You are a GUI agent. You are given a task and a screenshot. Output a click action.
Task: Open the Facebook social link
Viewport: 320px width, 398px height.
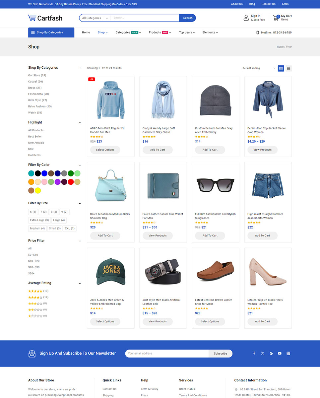[254, 354]
